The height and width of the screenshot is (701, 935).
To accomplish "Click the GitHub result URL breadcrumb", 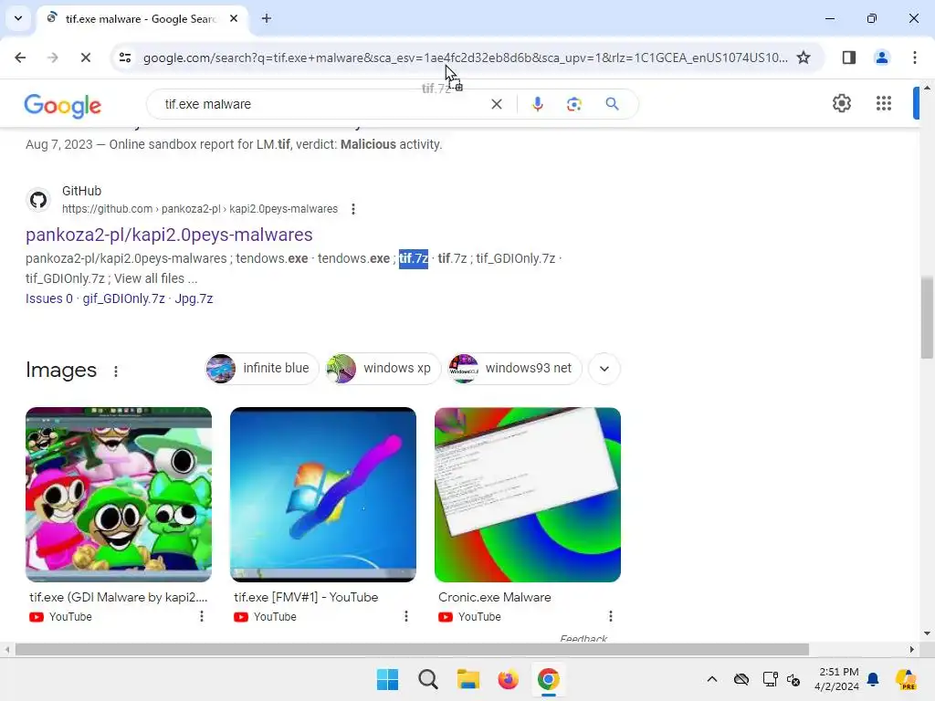I will (200, 209).
